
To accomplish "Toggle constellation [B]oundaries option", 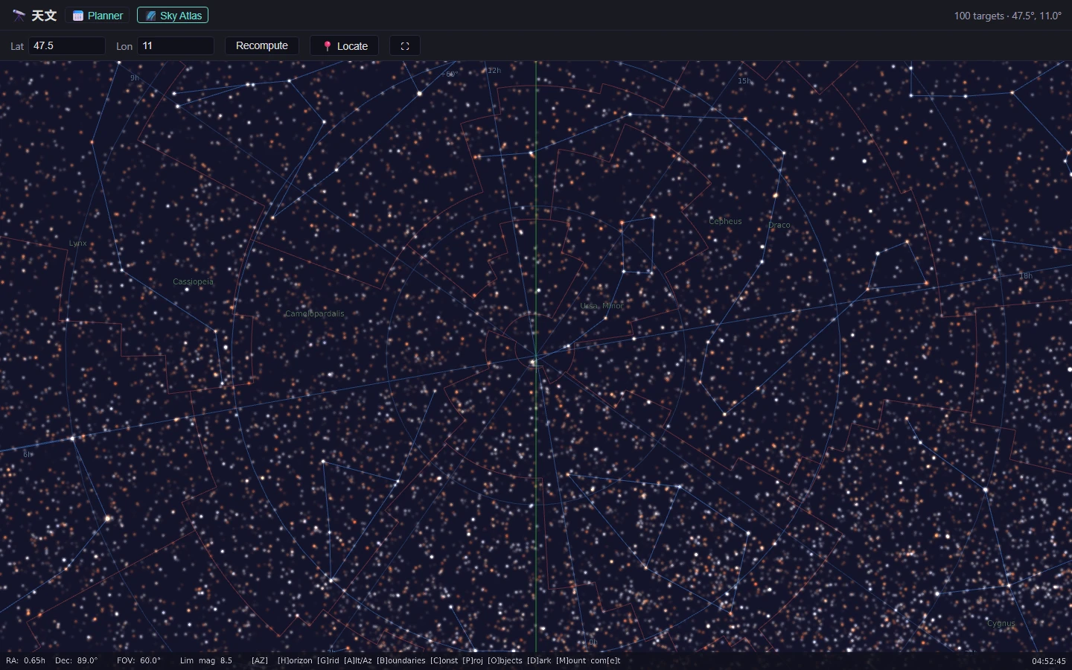I will 401,660.
